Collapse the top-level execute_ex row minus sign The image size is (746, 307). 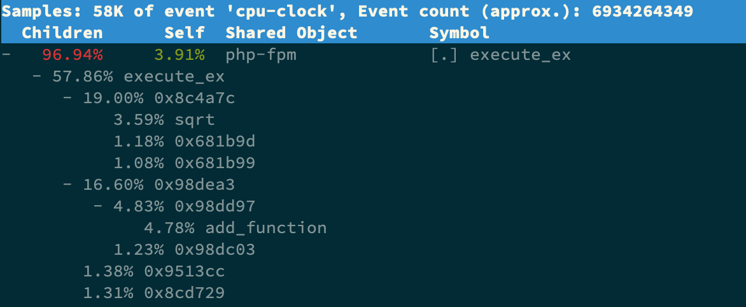[x=6, y=55]
